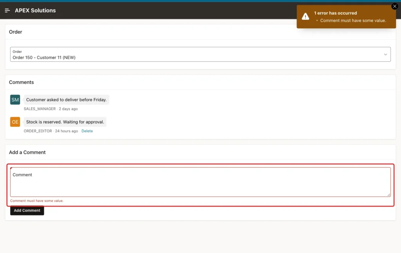Delete the ORDER_EDITOR comment

tap(87, 131)
